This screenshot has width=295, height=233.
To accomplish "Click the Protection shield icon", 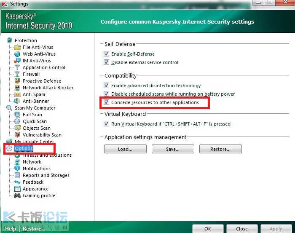I will pyautogui.click(x=9, y=40).
